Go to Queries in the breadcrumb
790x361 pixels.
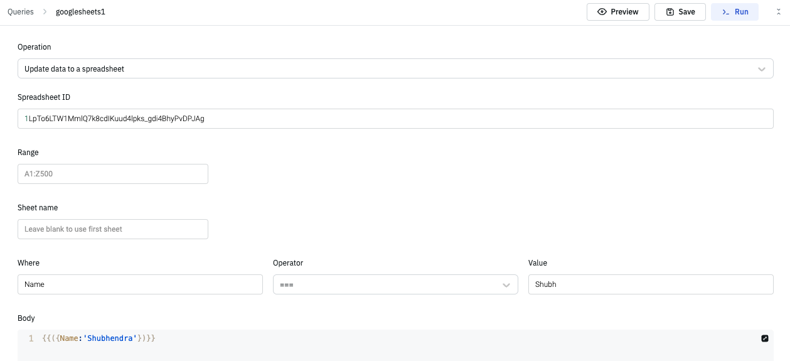pyautogui.click(x=21, y=12)
